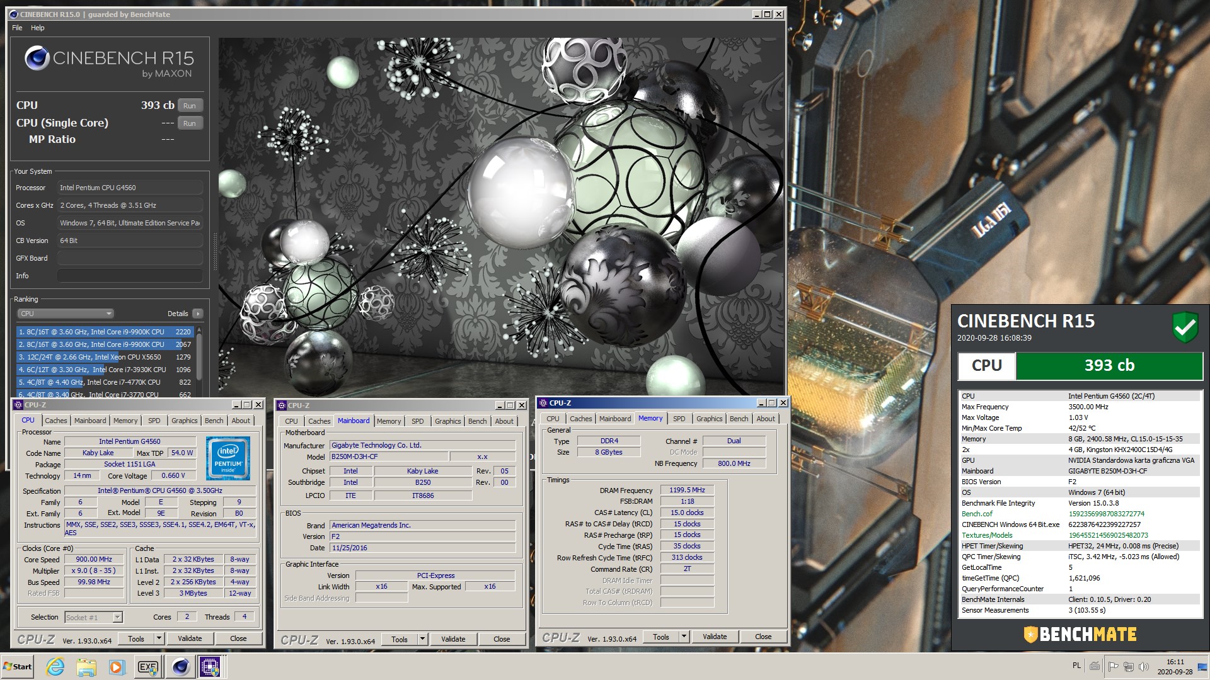Open the Ranking CPU dropdown
1210x680 pixels.
[x=65, y=314]
